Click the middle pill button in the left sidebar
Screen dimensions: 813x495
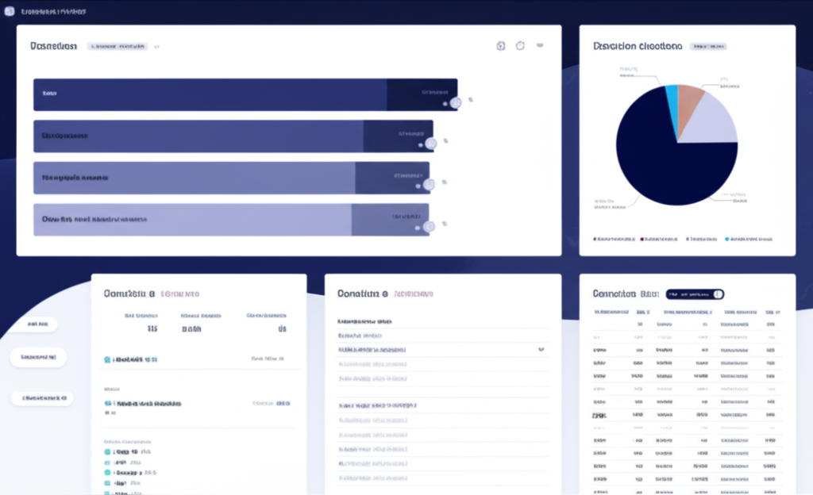(38, 358)
